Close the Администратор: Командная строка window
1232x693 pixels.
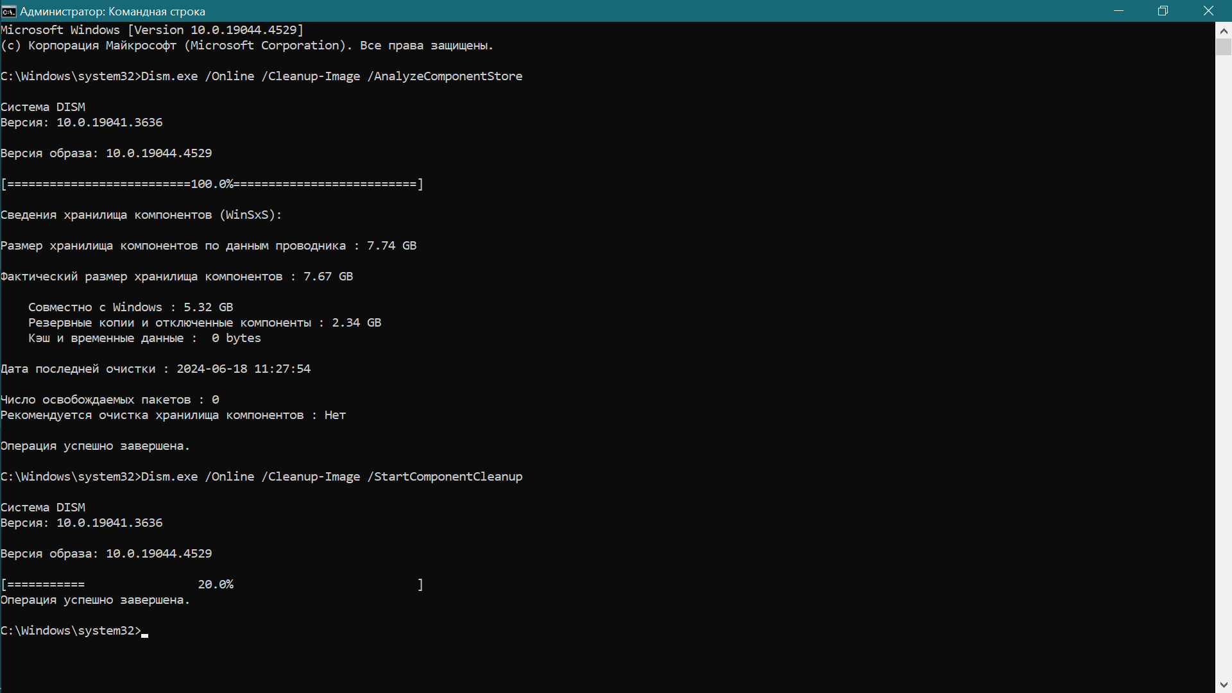pos(1208,11)
